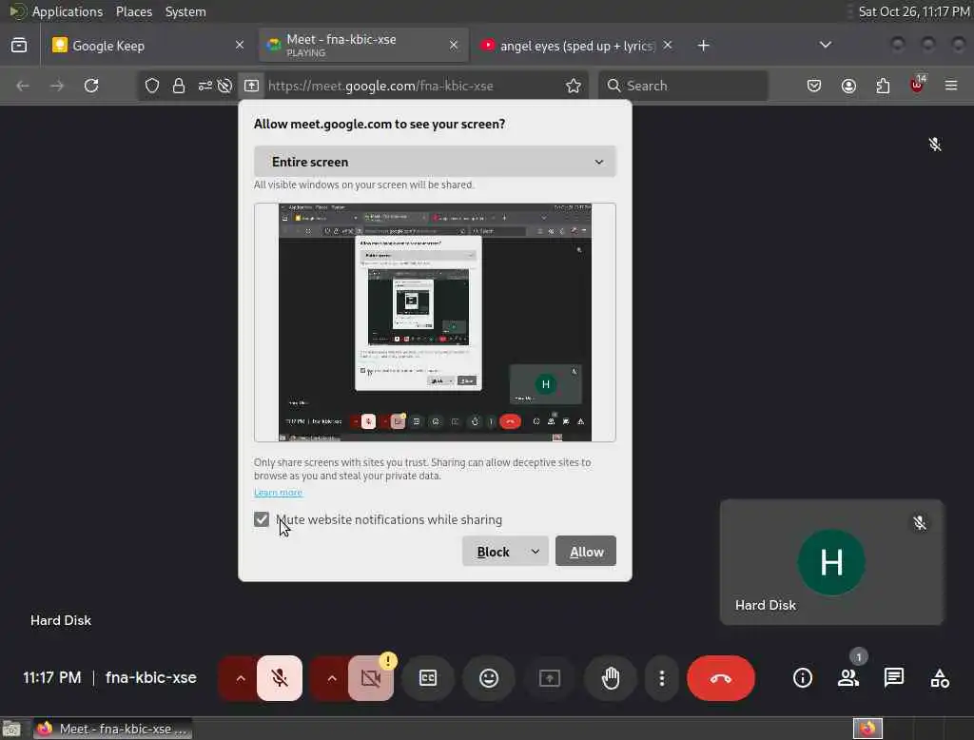Screen dimensions: 974x740
Task: Open emoji reactions button
Action: [x=489, y=678]
